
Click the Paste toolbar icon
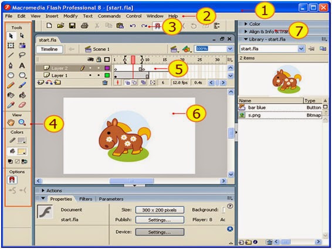(x=120, y=26)
